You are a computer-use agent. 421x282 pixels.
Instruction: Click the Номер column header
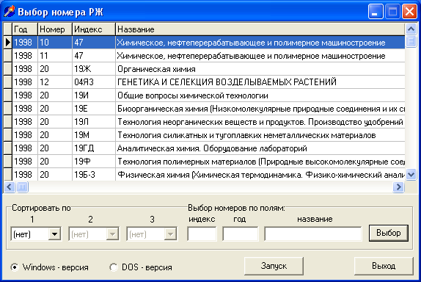55,29
